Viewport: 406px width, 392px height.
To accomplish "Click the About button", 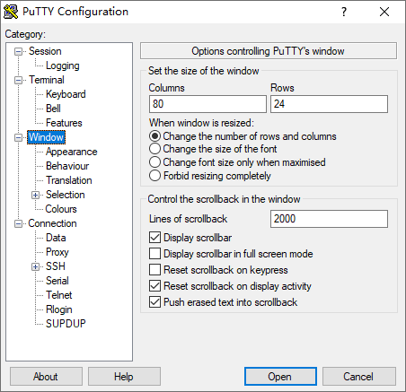I will click(x=46, y=377).
